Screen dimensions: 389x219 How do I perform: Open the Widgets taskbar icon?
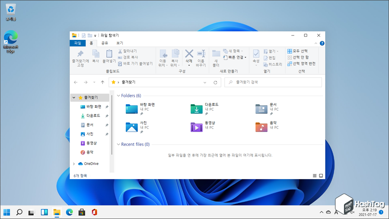[x=45, y=213]
